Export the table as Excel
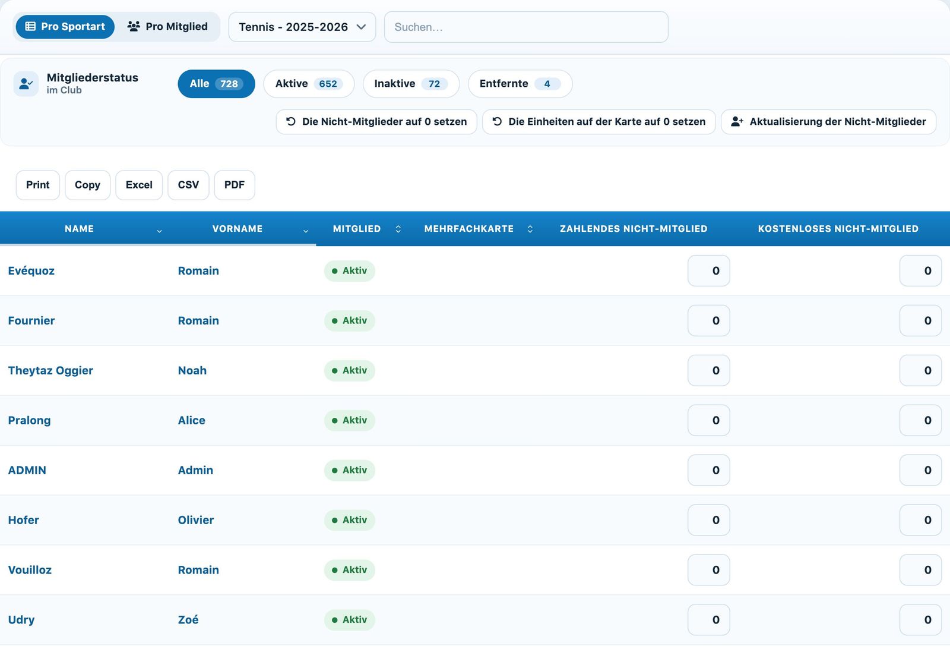The image size is (950, 649). [x=139, y=185]
